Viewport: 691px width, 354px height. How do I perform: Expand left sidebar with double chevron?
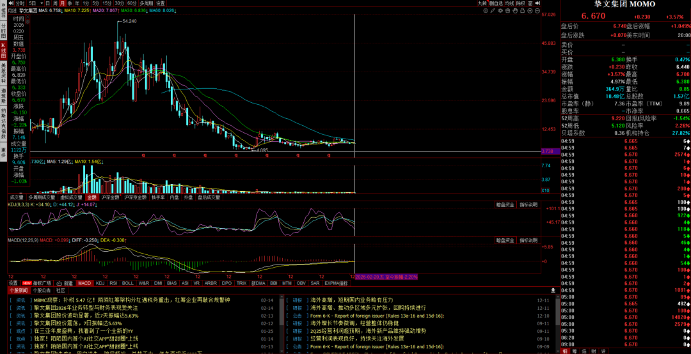click(3, 3)
